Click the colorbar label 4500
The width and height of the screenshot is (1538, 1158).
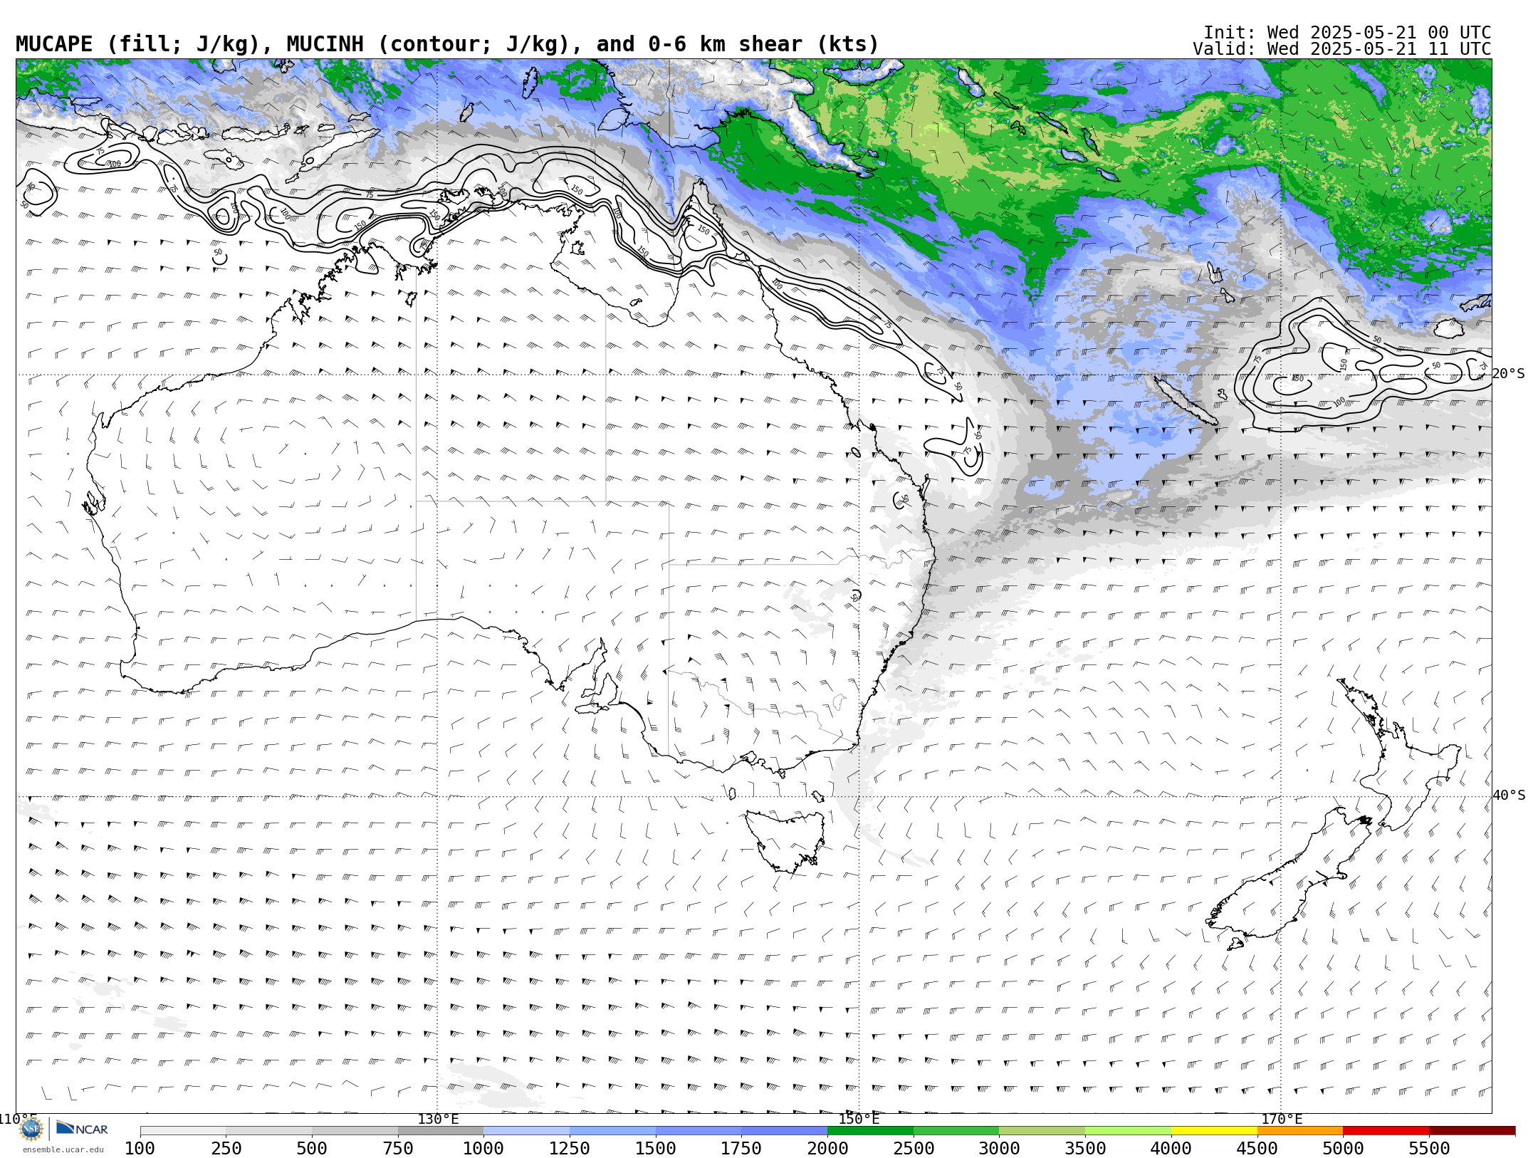(1257, 1148)
